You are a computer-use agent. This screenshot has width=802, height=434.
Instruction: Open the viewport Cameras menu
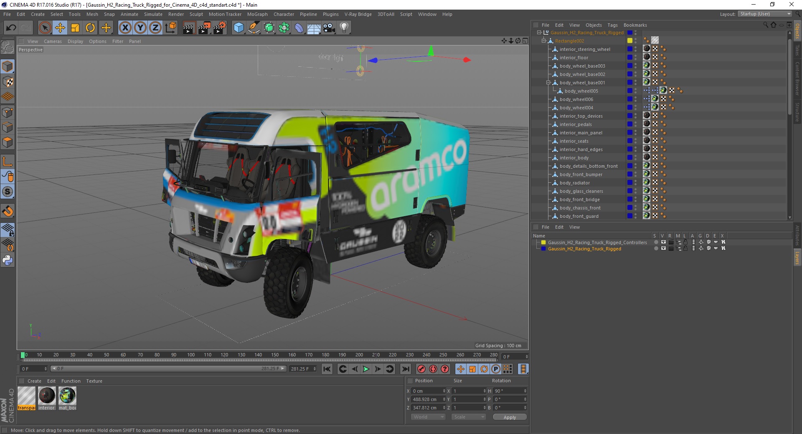pyautogui.click(x=53, y=41)
